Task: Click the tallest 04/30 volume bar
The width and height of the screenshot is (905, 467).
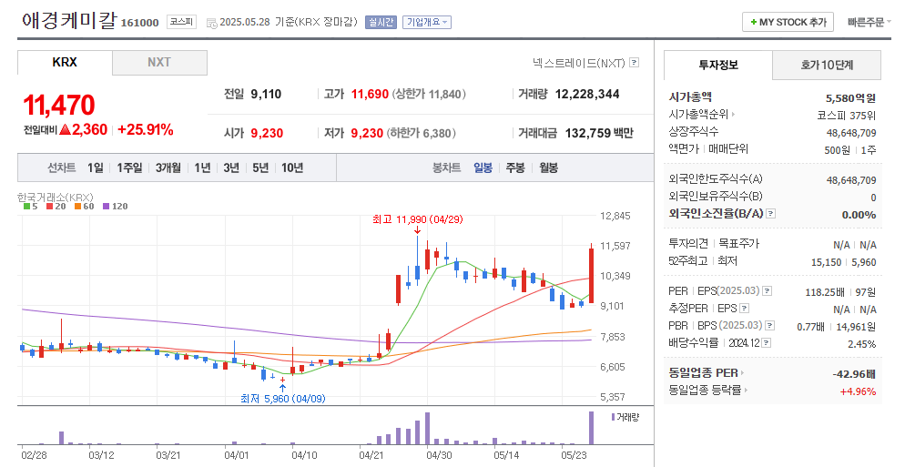Action: pos(427,429)
